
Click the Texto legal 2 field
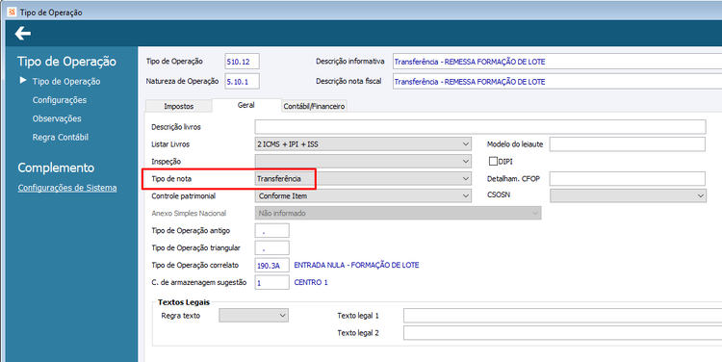point(563,333)
